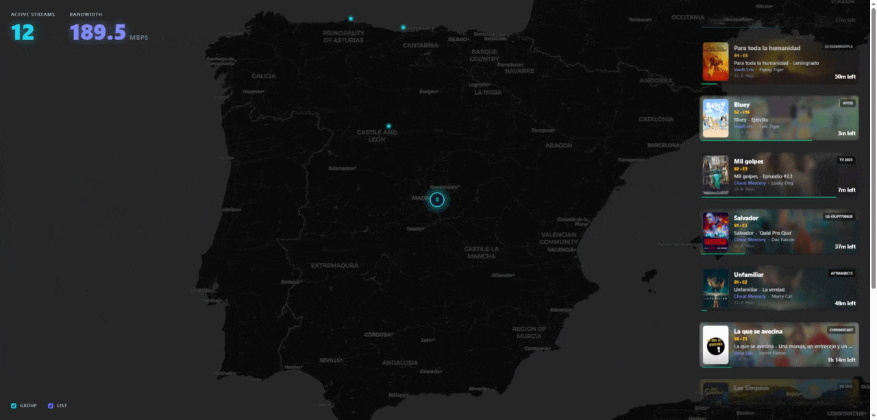Image resolution: width=877 pixels, height=420 pixels.
Task: Open the La que se avecina poster
Action: point(715,345)
